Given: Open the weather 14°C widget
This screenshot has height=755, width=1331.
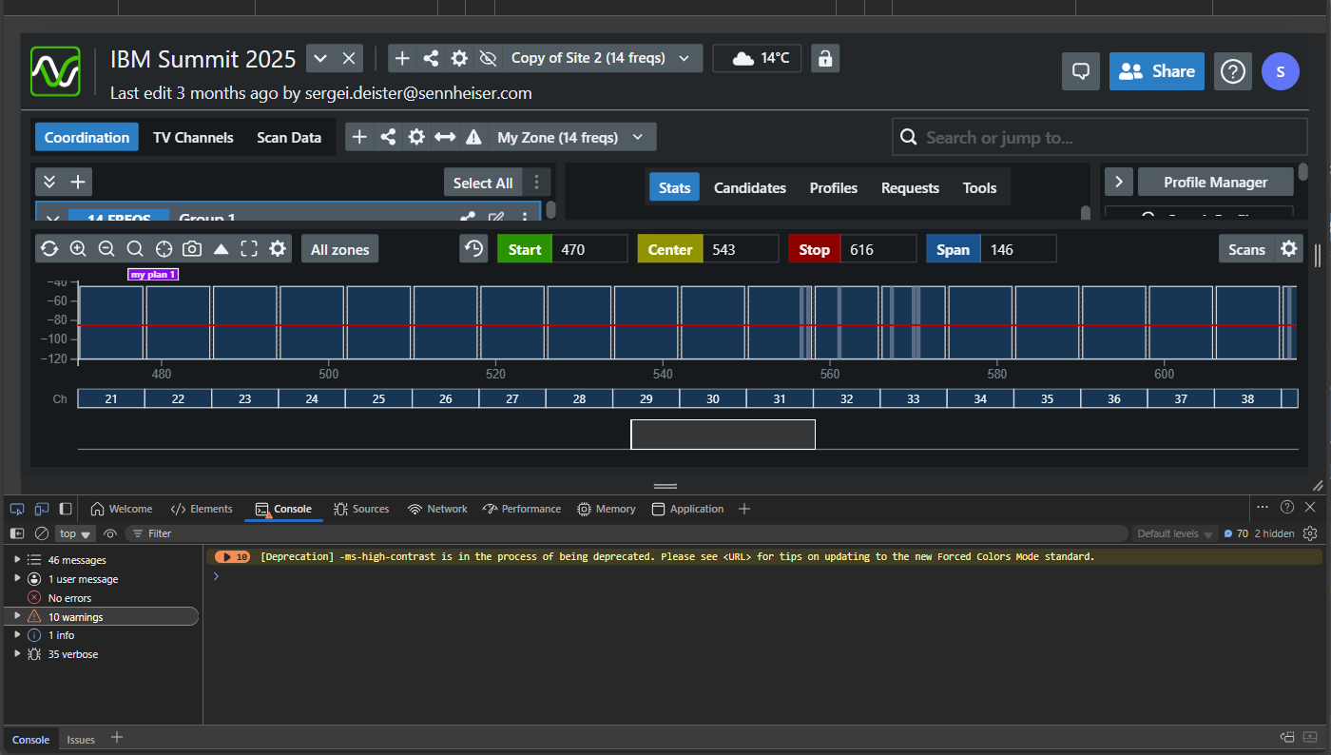Looking at the screenshot, I should coord(757,58).
